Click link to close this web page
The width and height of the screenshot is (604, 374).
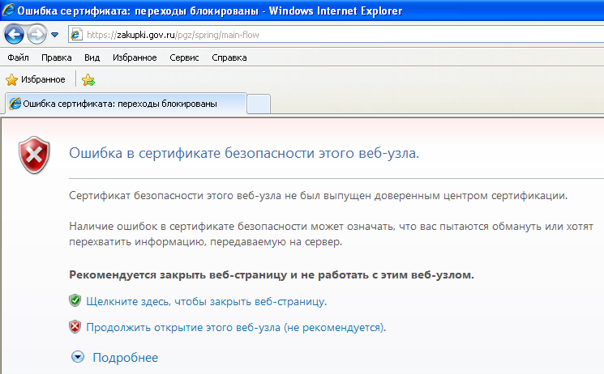click(x=207, y=302)
